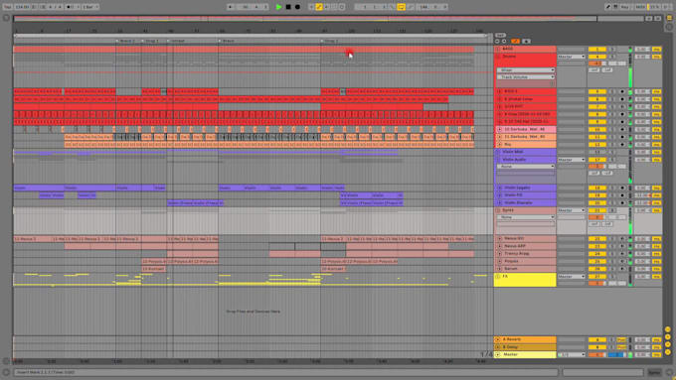
Task: Toggle Returns section visibility button
Action: coord(667,337)
